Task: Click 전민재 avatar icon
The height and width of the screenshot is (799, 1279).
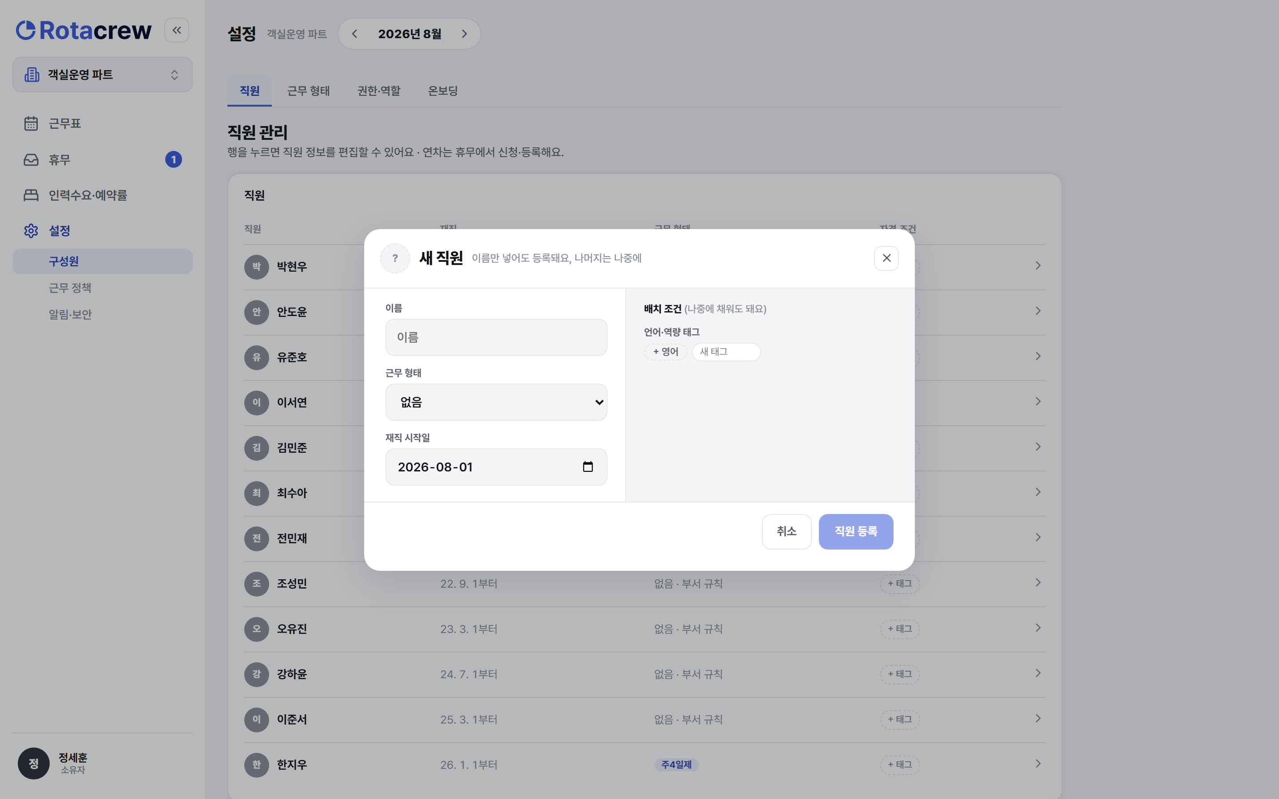Action: [256, 538]
